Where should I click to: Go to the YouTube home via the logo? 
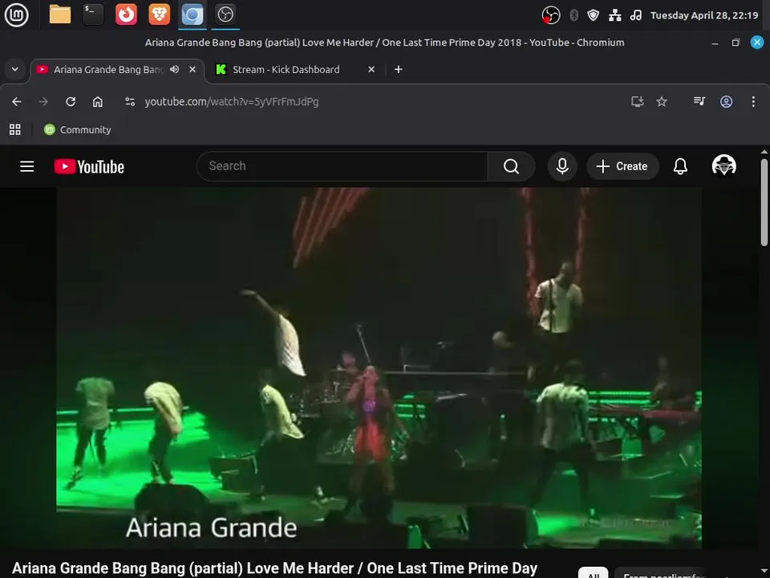coord(89,167)
